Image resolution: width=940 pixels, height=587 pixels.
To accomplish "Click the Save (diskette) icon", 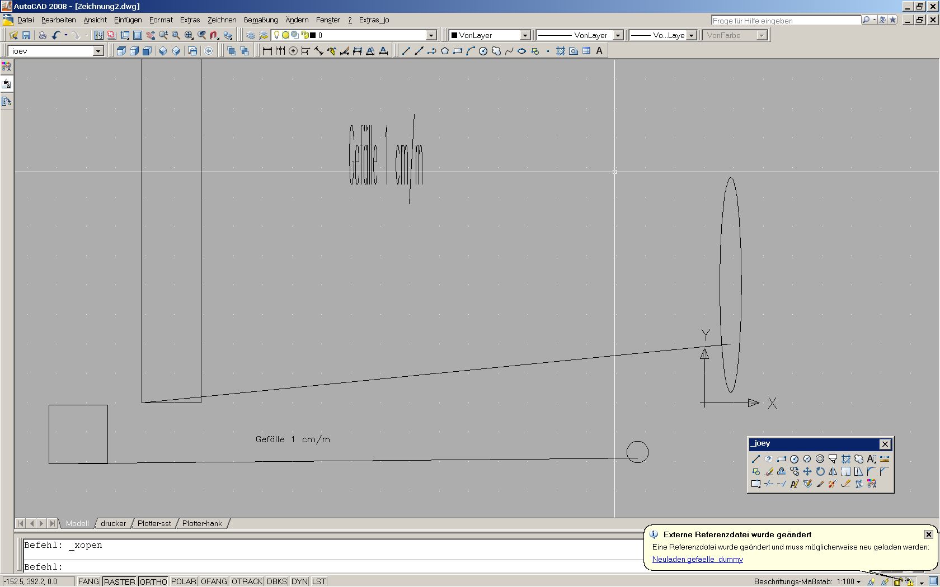I will click(x=26, y=35).
